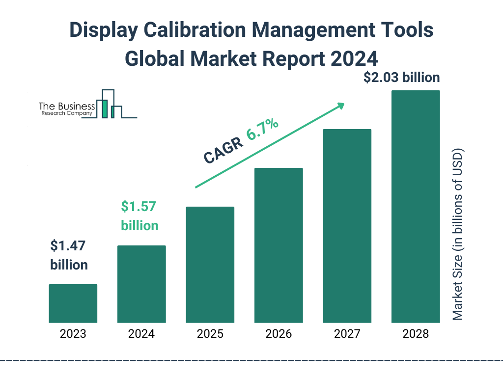Click the 2025 bar in the chart

pyautogui.click(x=210, y=265)
